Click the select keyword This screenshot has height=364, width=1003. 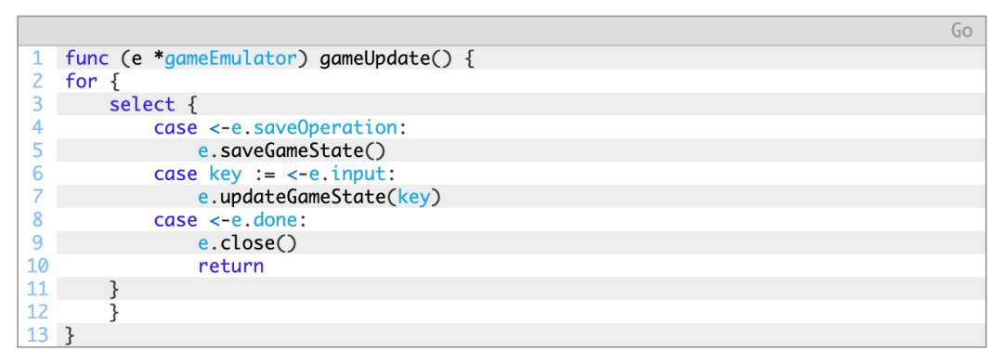pyautogui.click(x=142, y=105)
